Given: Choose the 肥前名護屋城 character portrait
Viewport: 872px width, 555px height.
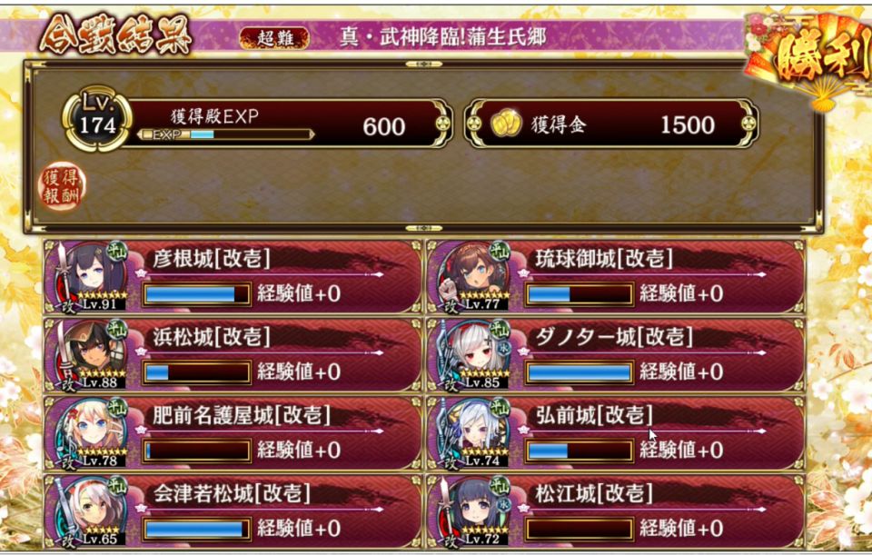Looking at the screenshot, I should [x=90, y=433].
